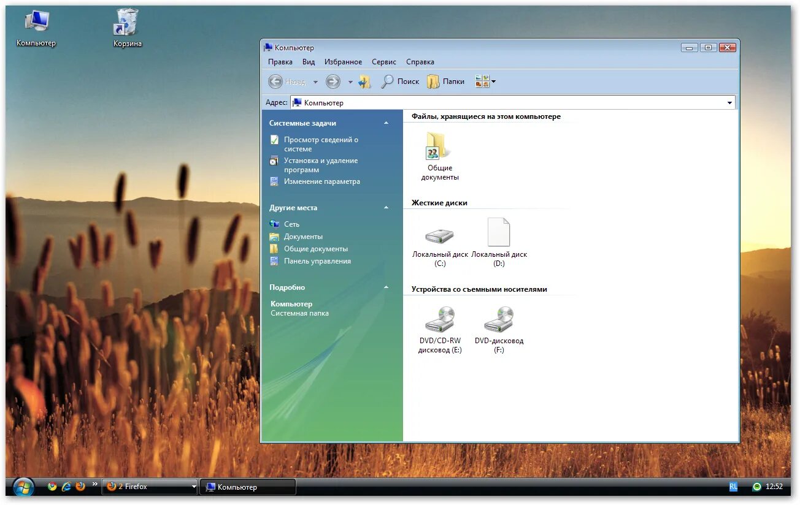Open the address bar dropdown
Image resolution: width=800 pixels, height=505 pixels.
click(x=729, y=102)
